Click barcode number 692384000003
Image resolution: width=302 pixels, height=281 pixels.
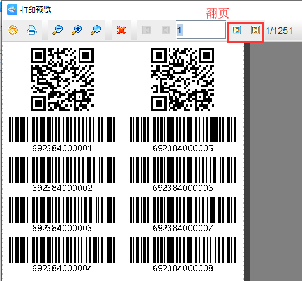tap(62, 228)
